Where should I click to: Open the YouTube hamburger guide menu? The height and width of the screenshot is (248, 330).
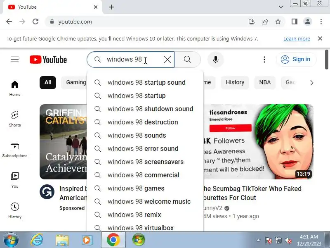click(x=15, y=60)
